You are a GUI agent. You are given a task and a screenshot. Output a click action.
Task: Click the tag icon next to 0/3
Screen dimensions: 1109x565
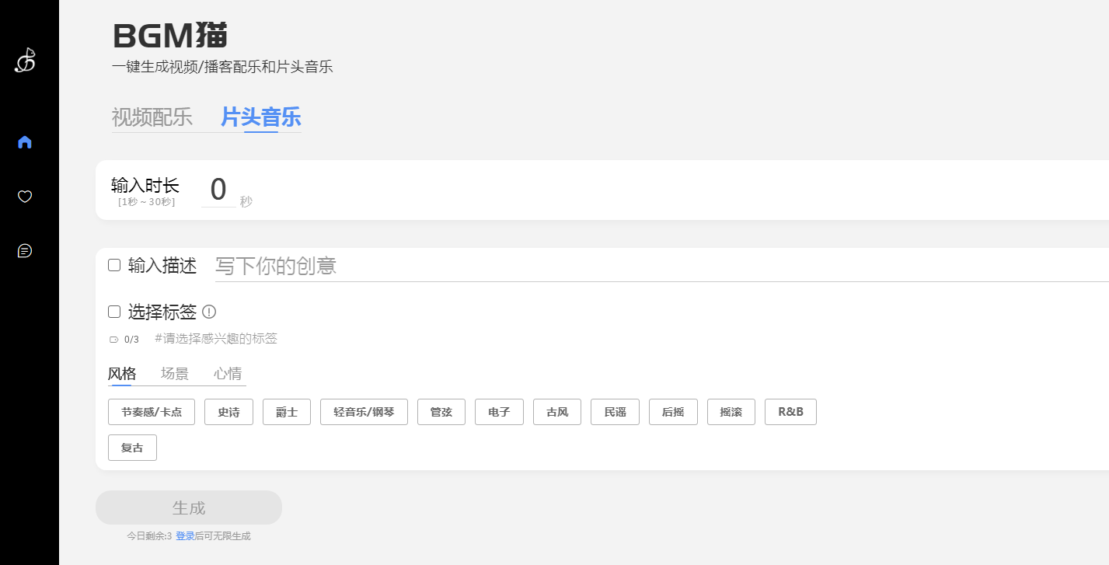[114, 340]
